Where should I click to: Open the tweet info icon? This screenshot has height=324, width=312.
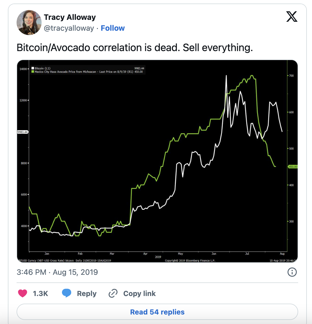click(x=292, y=272)
